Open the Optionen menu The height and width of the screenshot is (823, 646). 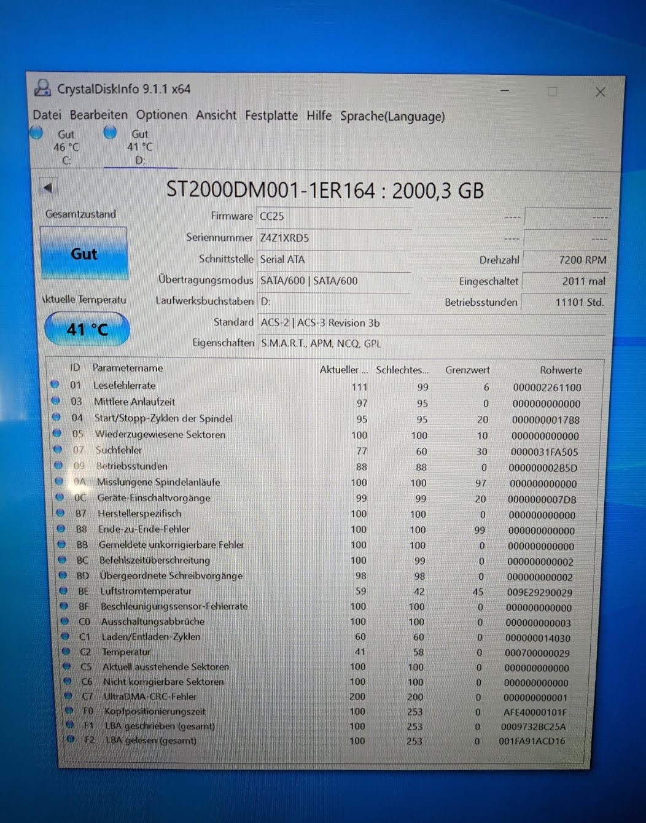click(x=161, y=115)
